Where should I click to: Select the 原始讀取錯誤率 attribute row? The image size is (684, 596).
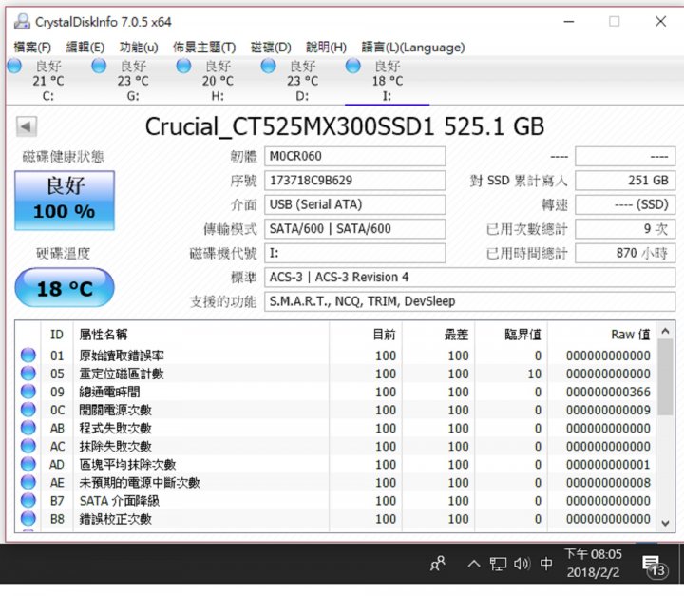point(335,356)
